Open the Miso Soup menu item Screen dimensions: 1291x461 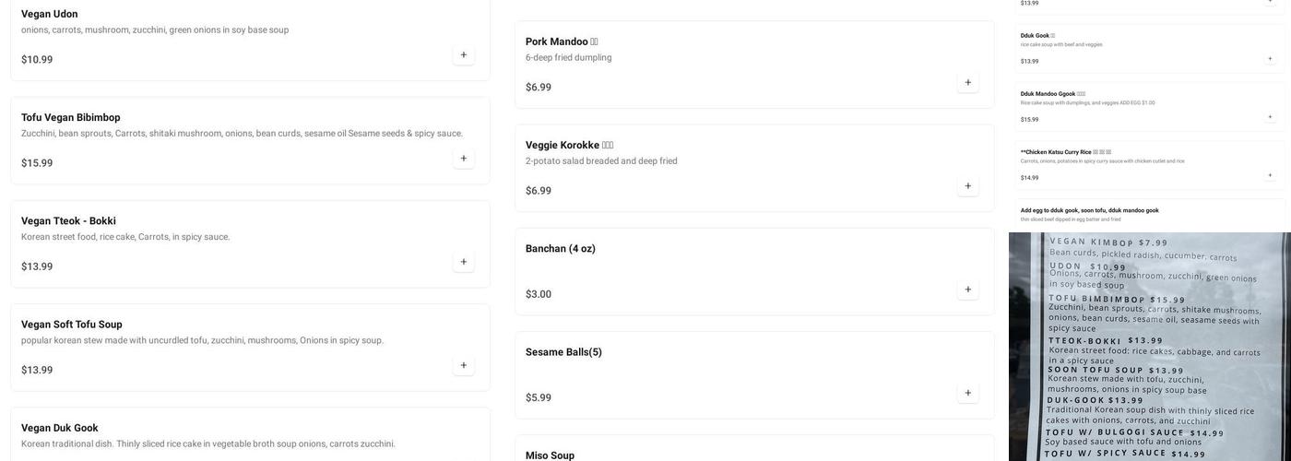550,455
